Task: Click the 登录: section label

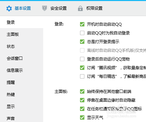Action: [x=59, y=24]
